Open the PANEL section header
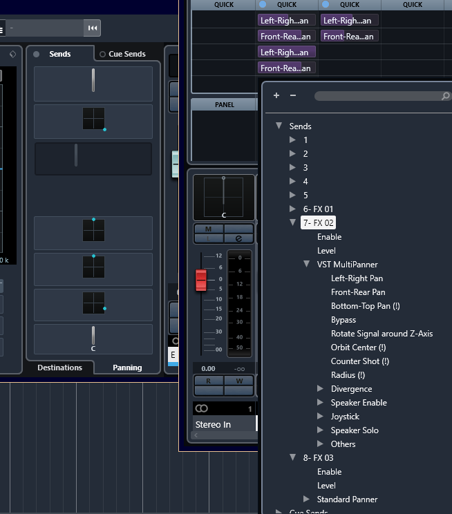The height and width of the screenshot is (514, 452). pos(225,104)
